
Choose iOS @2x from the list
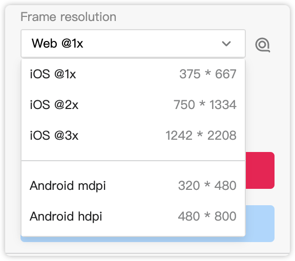tap(133, 104)
